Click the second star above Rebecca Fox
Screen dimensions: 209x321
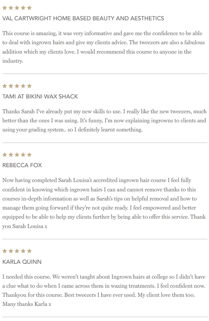click(11, 154)
